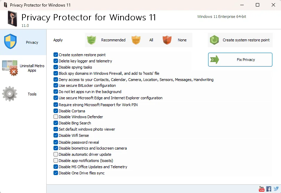Click the Fix Privacy button

point(240,60)
